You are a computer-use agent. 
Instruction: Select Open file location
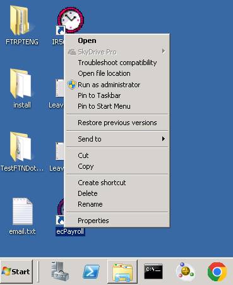coord(117,73)
